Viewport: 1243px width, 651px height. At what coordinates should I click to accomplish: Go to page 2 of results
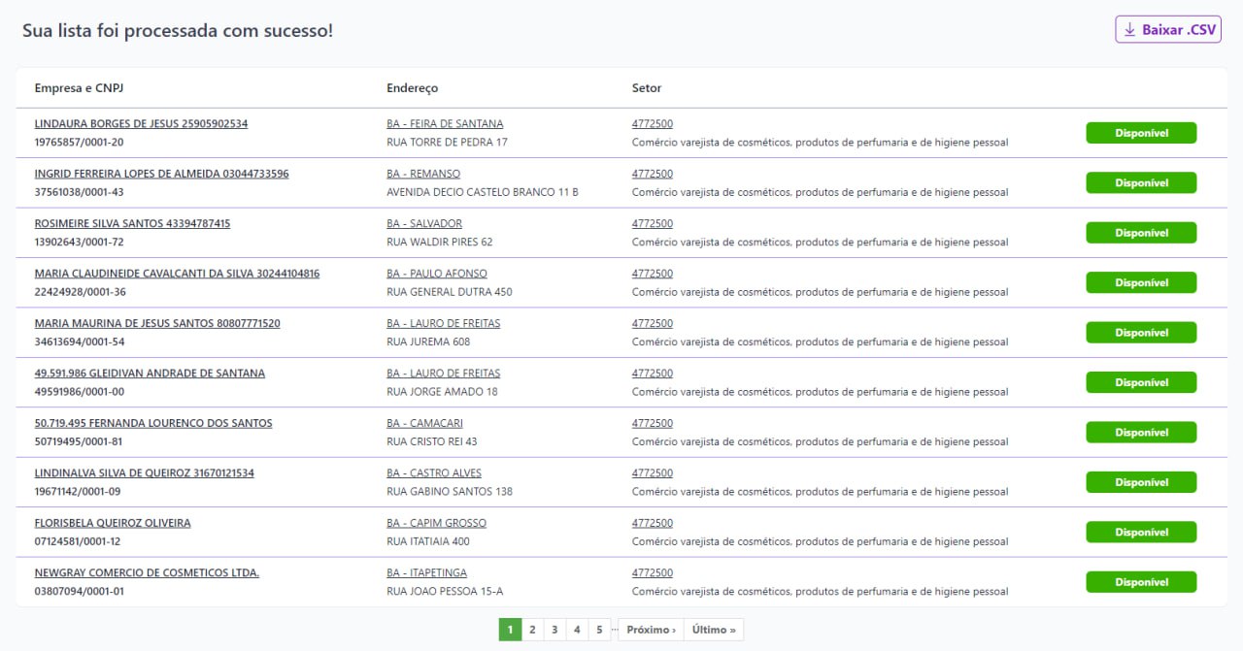(532, 630)
